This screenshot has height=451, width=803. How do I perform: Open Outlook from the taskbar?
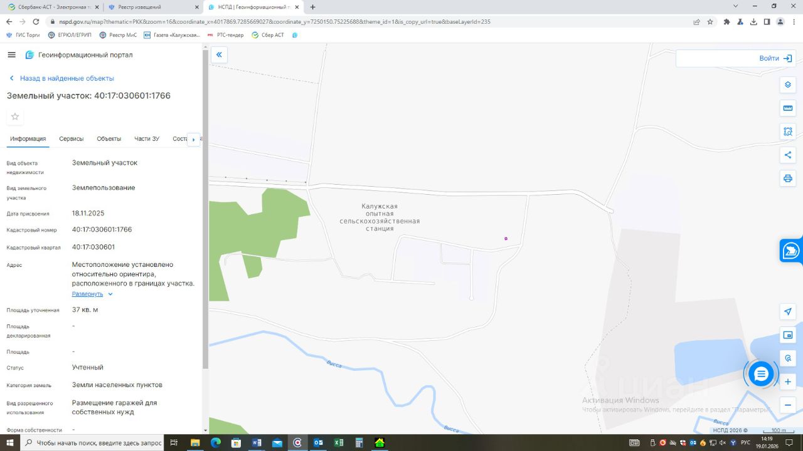318,443
